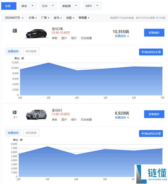Collapse 销量趋势 under 10,355辆
The image size is (168, 184).
pos(122,36)
